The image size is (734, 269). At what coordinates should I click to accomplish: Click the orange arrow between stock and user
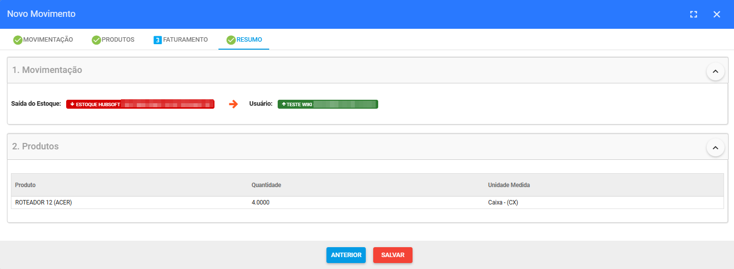click(x=233, y=104)
